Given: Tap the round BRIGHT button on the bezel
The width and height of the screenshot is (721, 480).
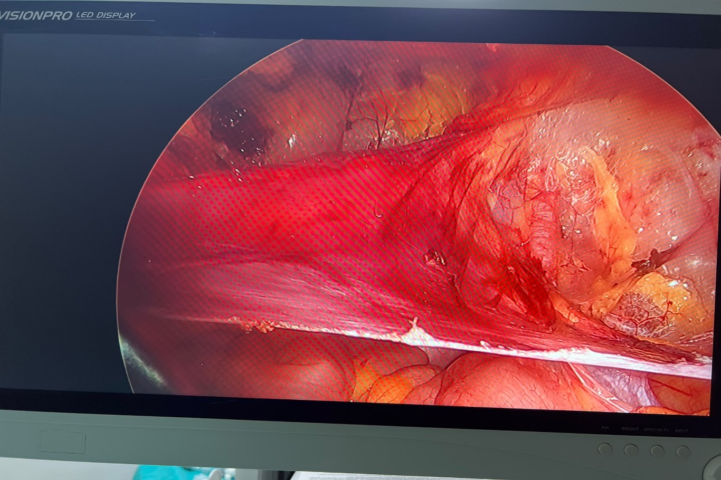Looking at the screenshot, I should click(631, 450).
